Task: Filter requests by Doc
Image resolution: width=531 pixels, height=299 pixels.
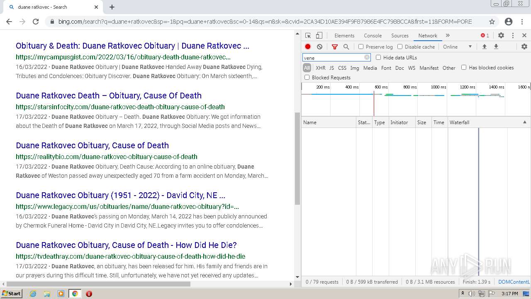Action: pos(399,68)
